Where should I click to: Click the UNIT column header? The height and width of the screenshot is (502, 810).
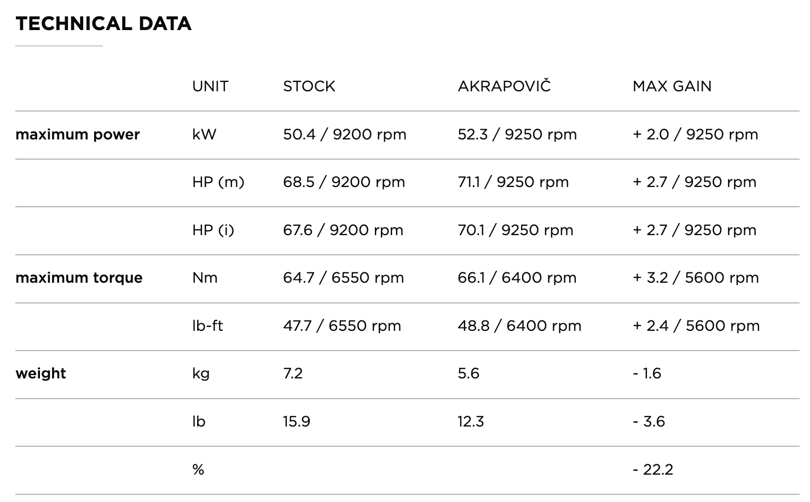(x=210, y=86)
